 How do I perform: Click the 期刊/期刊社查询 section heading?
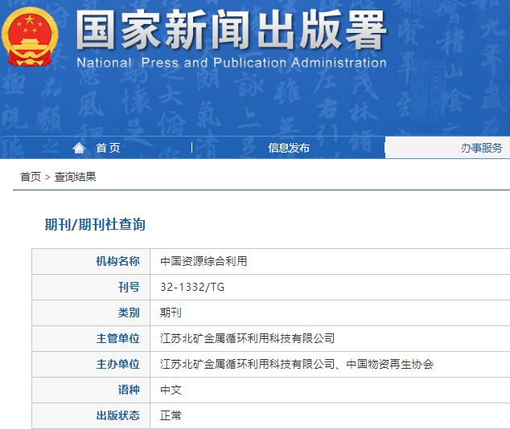pyautogui.click(x=95, y=225)
